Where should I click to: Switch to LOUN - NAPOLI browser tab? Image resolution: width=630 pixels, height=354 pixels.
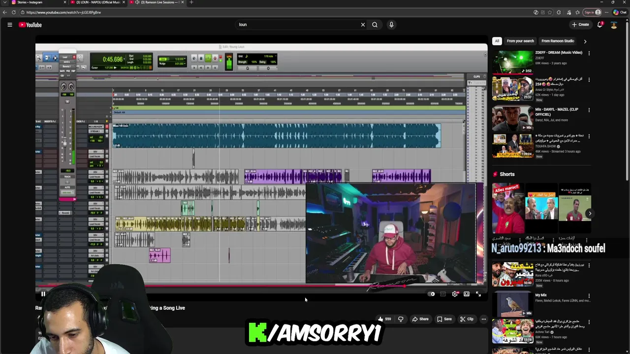tap(97, 2)
